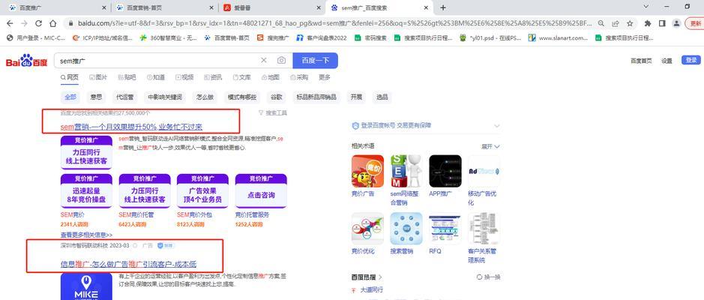The width and height of the screenshot is (704, 300).
Task: Open the 密码搜索 bookmark
Action: (370, 38)
